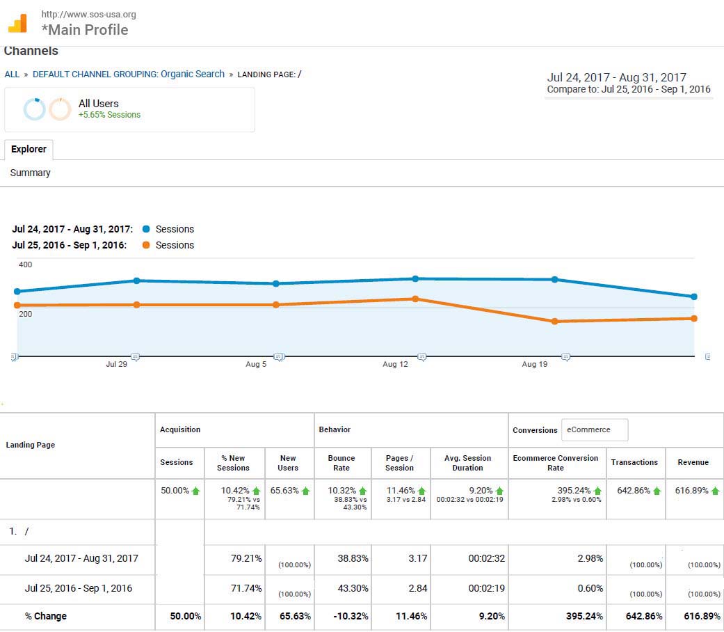Click the green up arrow beside Revenue 616.89%
The height and width of the screenshot is (632, 724).
[714, 491]
